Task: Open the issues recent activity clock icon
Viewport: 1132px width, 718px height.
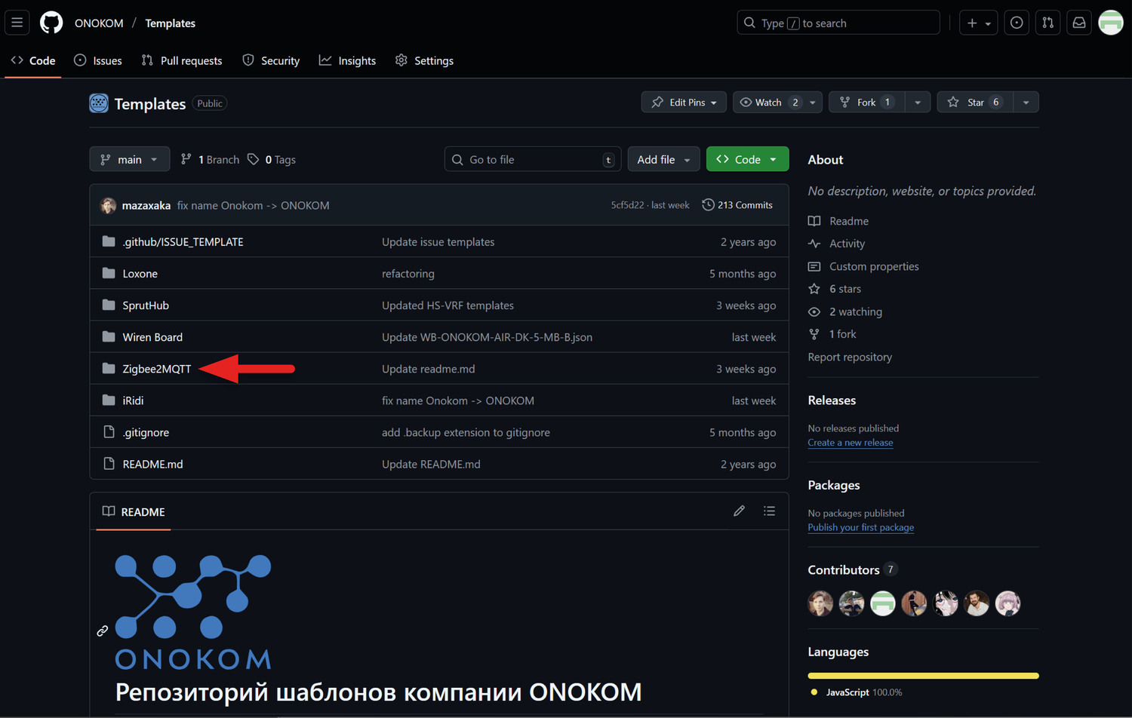Action: point(1016,22)
